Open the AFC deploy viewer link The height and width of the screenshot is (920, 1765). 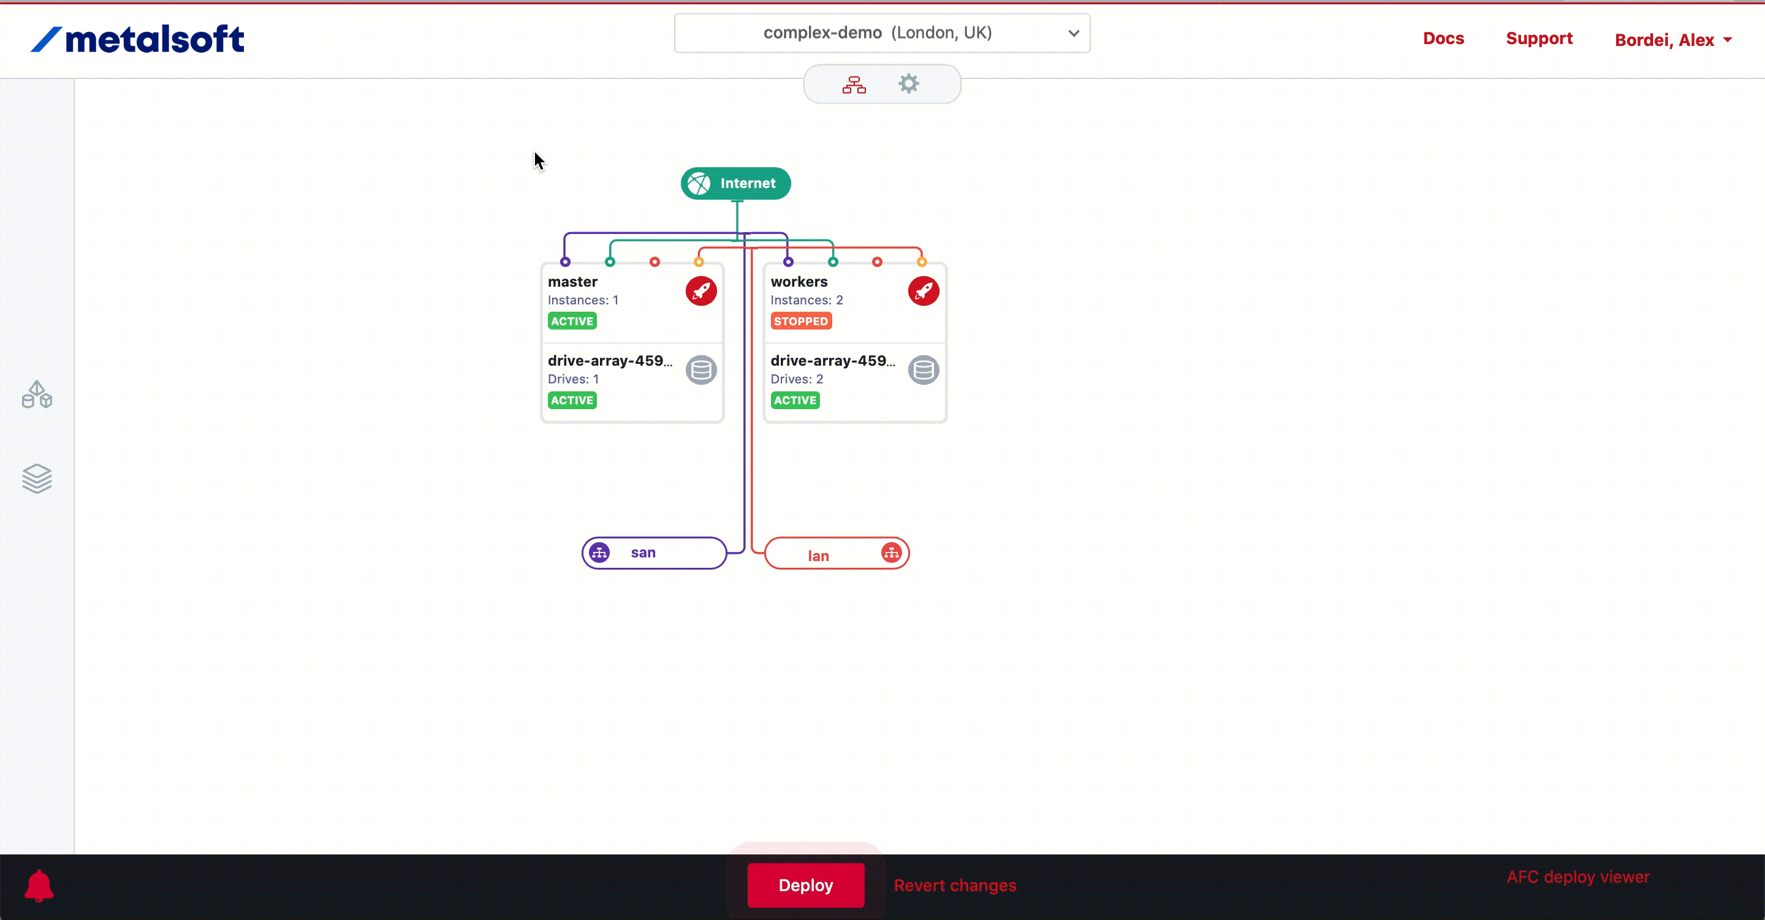pos(1577,877)
